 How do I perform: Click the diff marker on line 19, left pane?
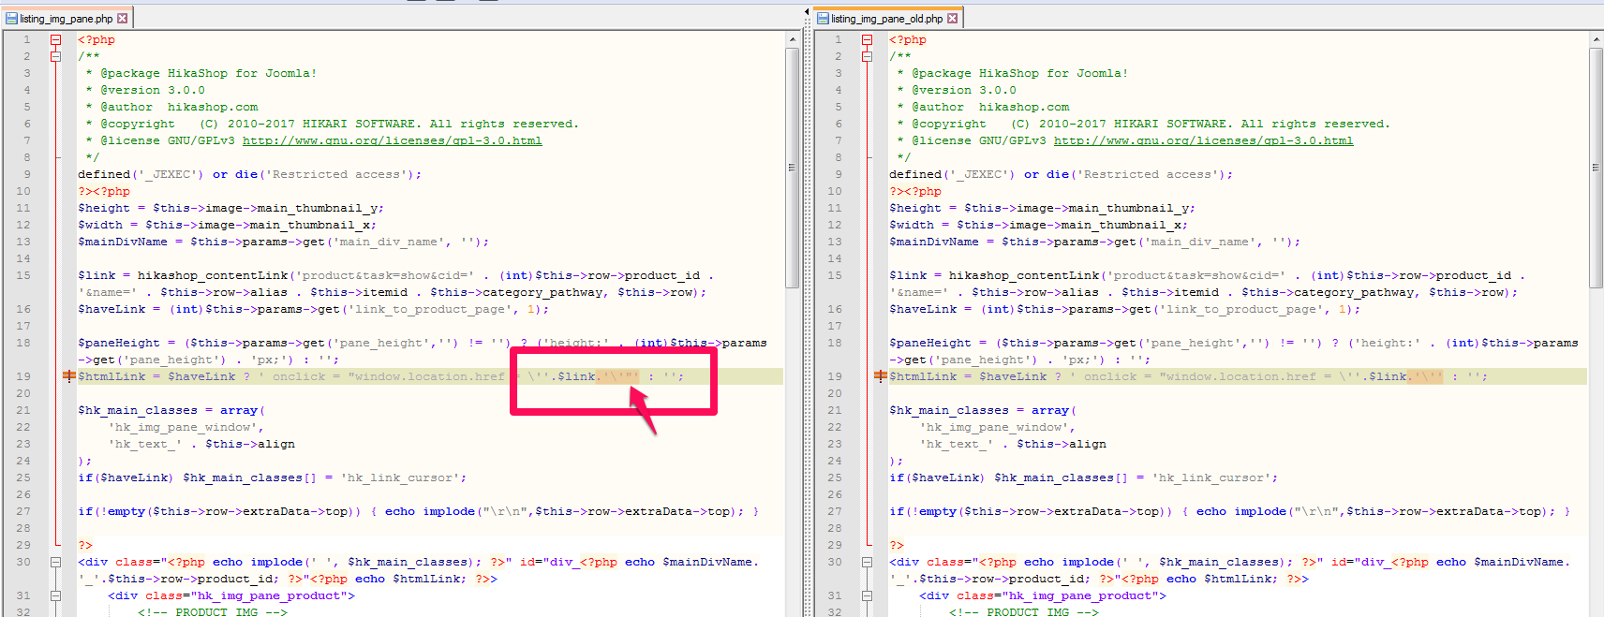(x=68, y=376)
